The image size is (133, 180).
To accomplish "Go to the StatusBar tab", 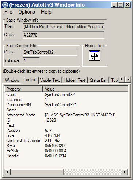I will click(x=98, y=80).
